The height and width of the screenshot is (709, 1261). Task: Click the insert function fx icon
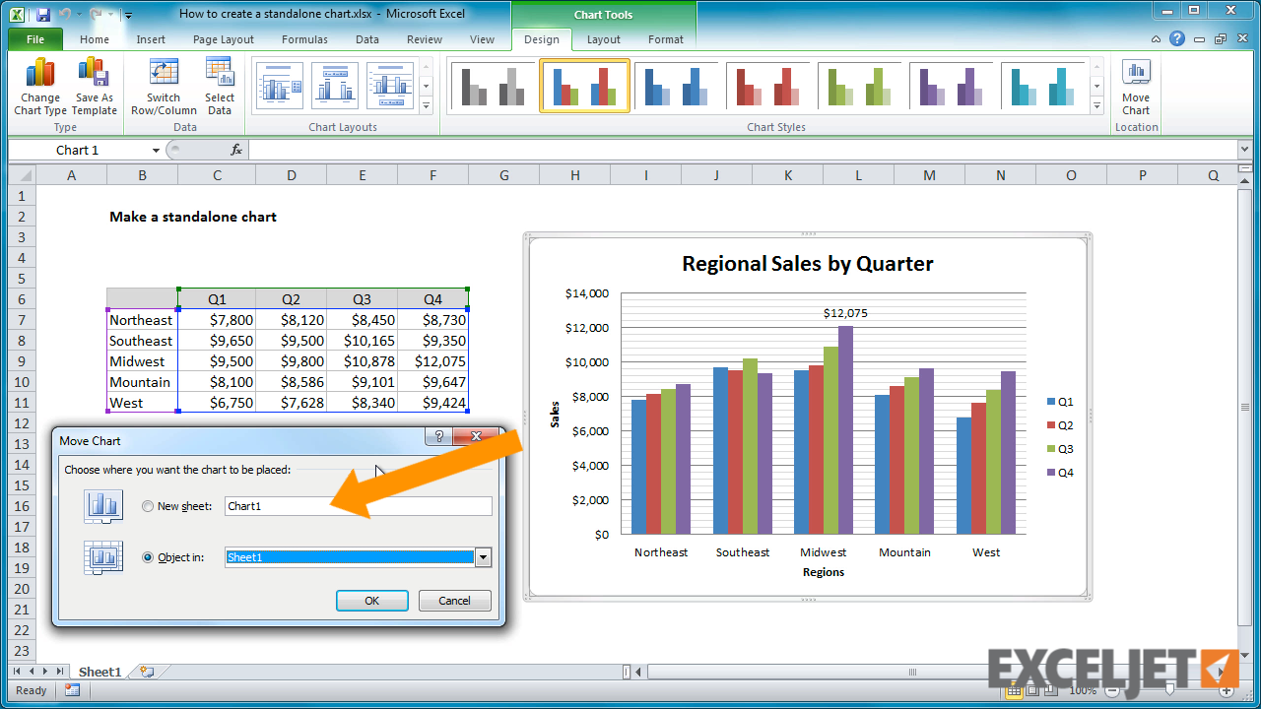pyautogui.click(x=236, y=150)
